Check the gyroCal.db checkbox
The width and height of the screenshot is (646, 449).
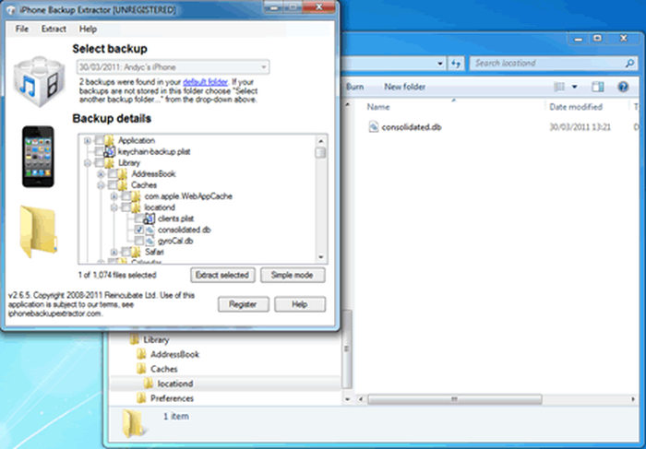(x=139, y=241)
